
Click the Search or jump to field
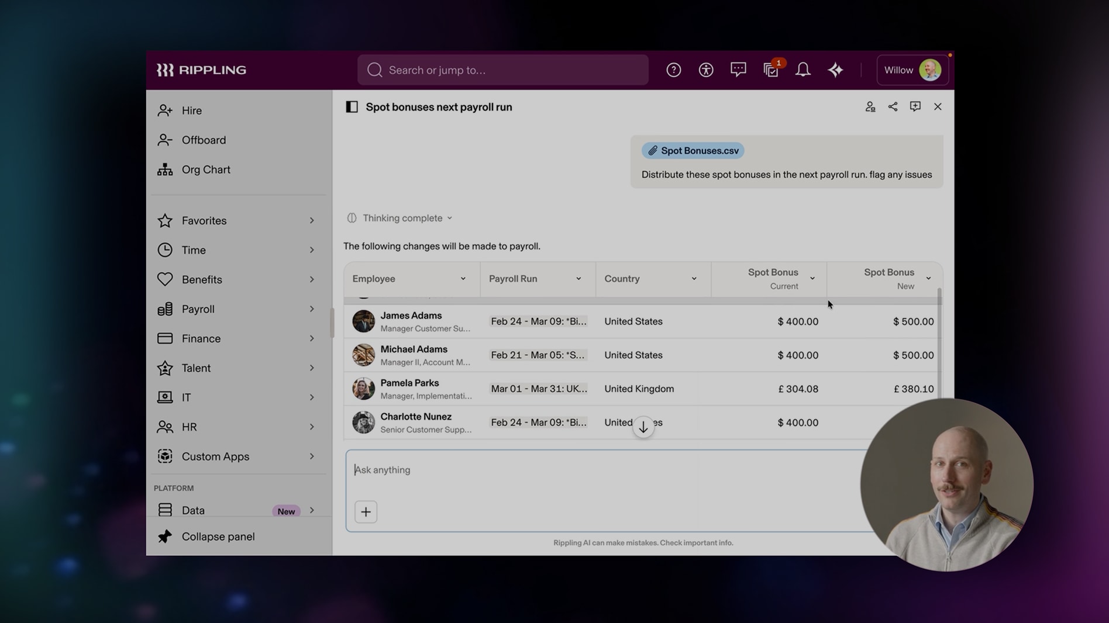pos(502,70)
